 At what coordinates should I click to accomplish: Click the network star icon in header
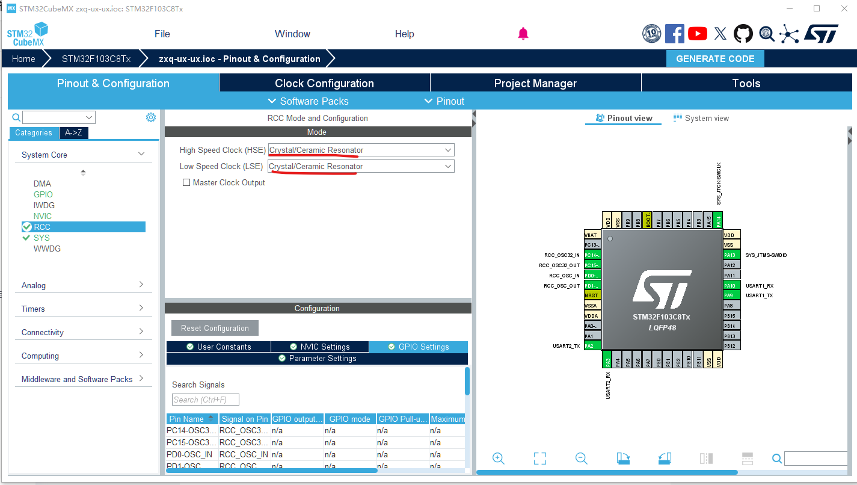point(789,34)
